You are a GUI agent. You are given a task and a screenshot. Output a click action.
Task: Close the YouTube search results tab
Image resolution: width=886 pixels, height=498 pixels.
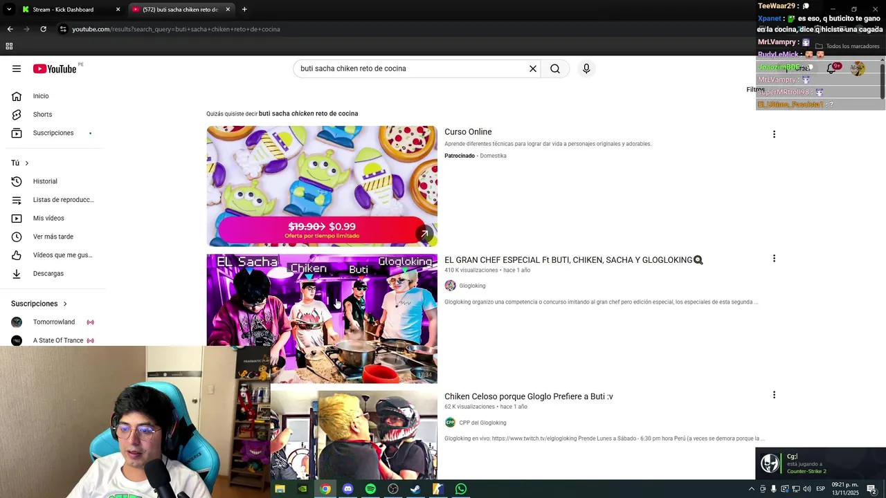(x=228, y=10)
